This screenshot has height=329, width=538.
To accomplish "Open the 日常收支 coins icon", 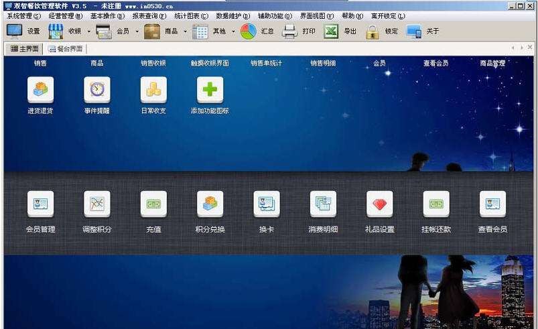I will 153,90.
